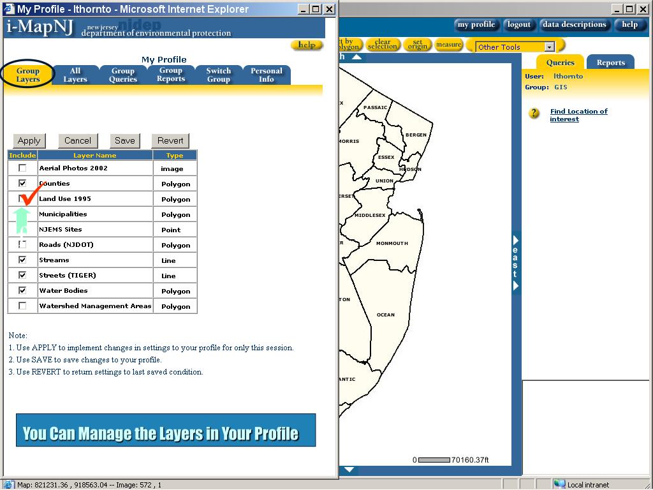This screenshot has height=490, width=653.
Task: Enable the Aerial Photos 2002 layer checkbox
Action: 22,168
